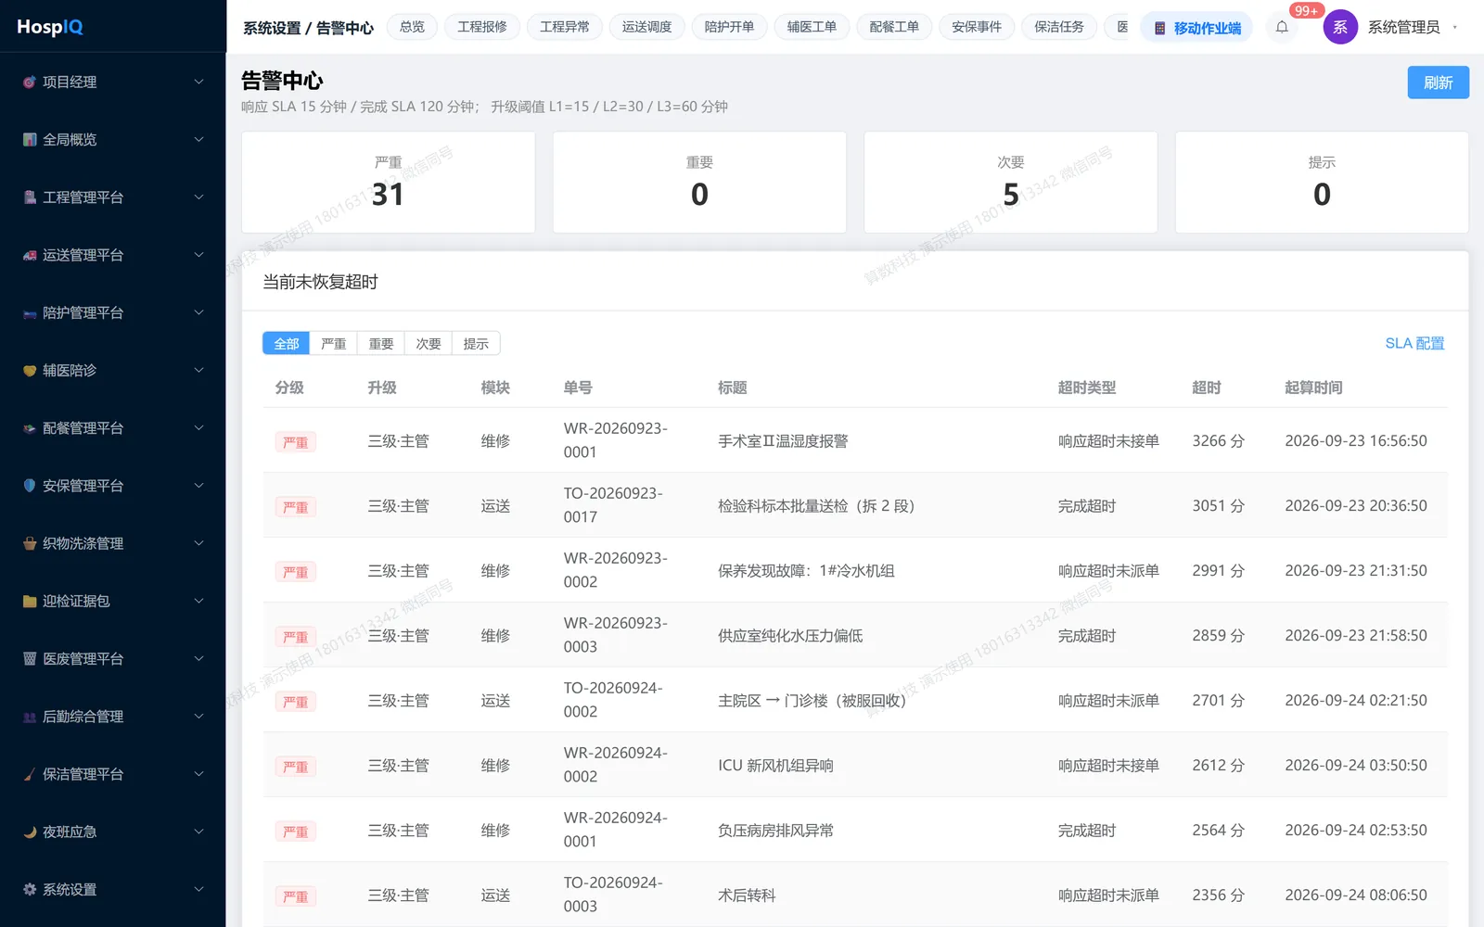Click the 系统设置 gear icon
The image size is (1484, 927).
tap(30, 890)
